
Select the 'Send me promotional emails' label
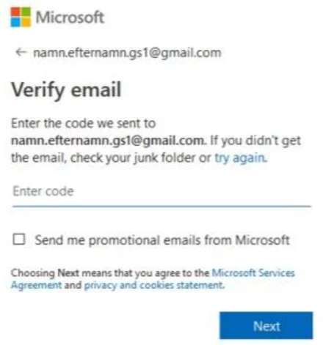[x=162, y=240]
